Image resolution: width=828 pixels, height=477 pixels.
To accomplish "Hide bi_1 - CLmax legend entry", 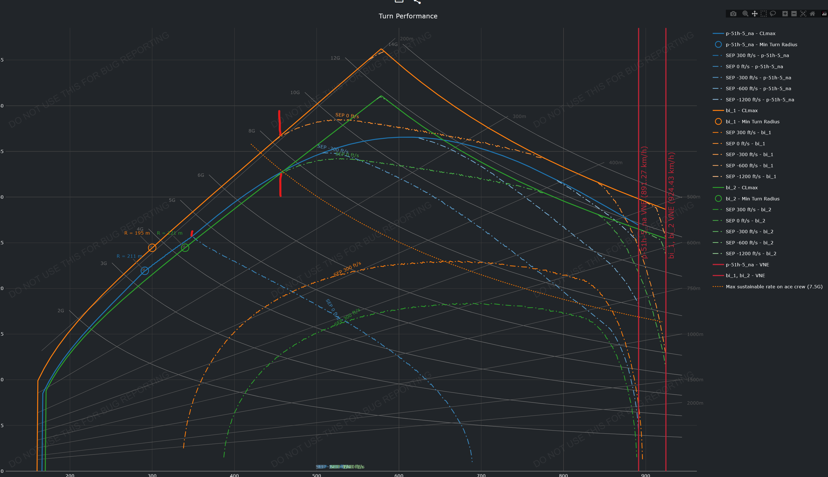I will 741,110.
